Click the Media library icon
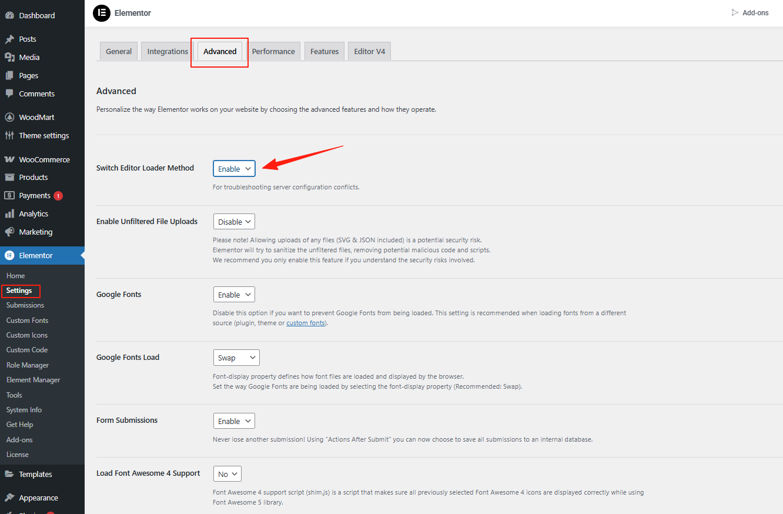This screenshot has width=783, height=514. coord(9,58)
